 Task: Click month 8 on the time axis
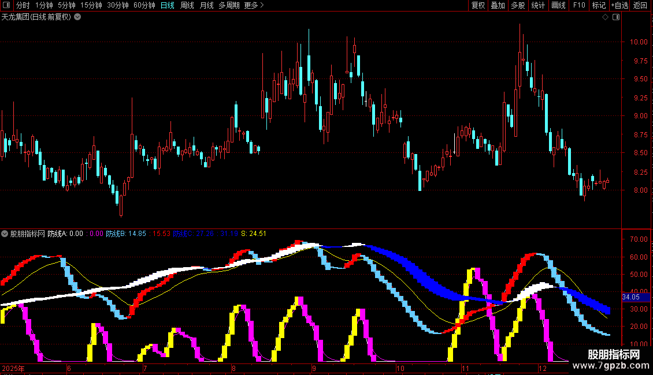click(x=233, y=368)
